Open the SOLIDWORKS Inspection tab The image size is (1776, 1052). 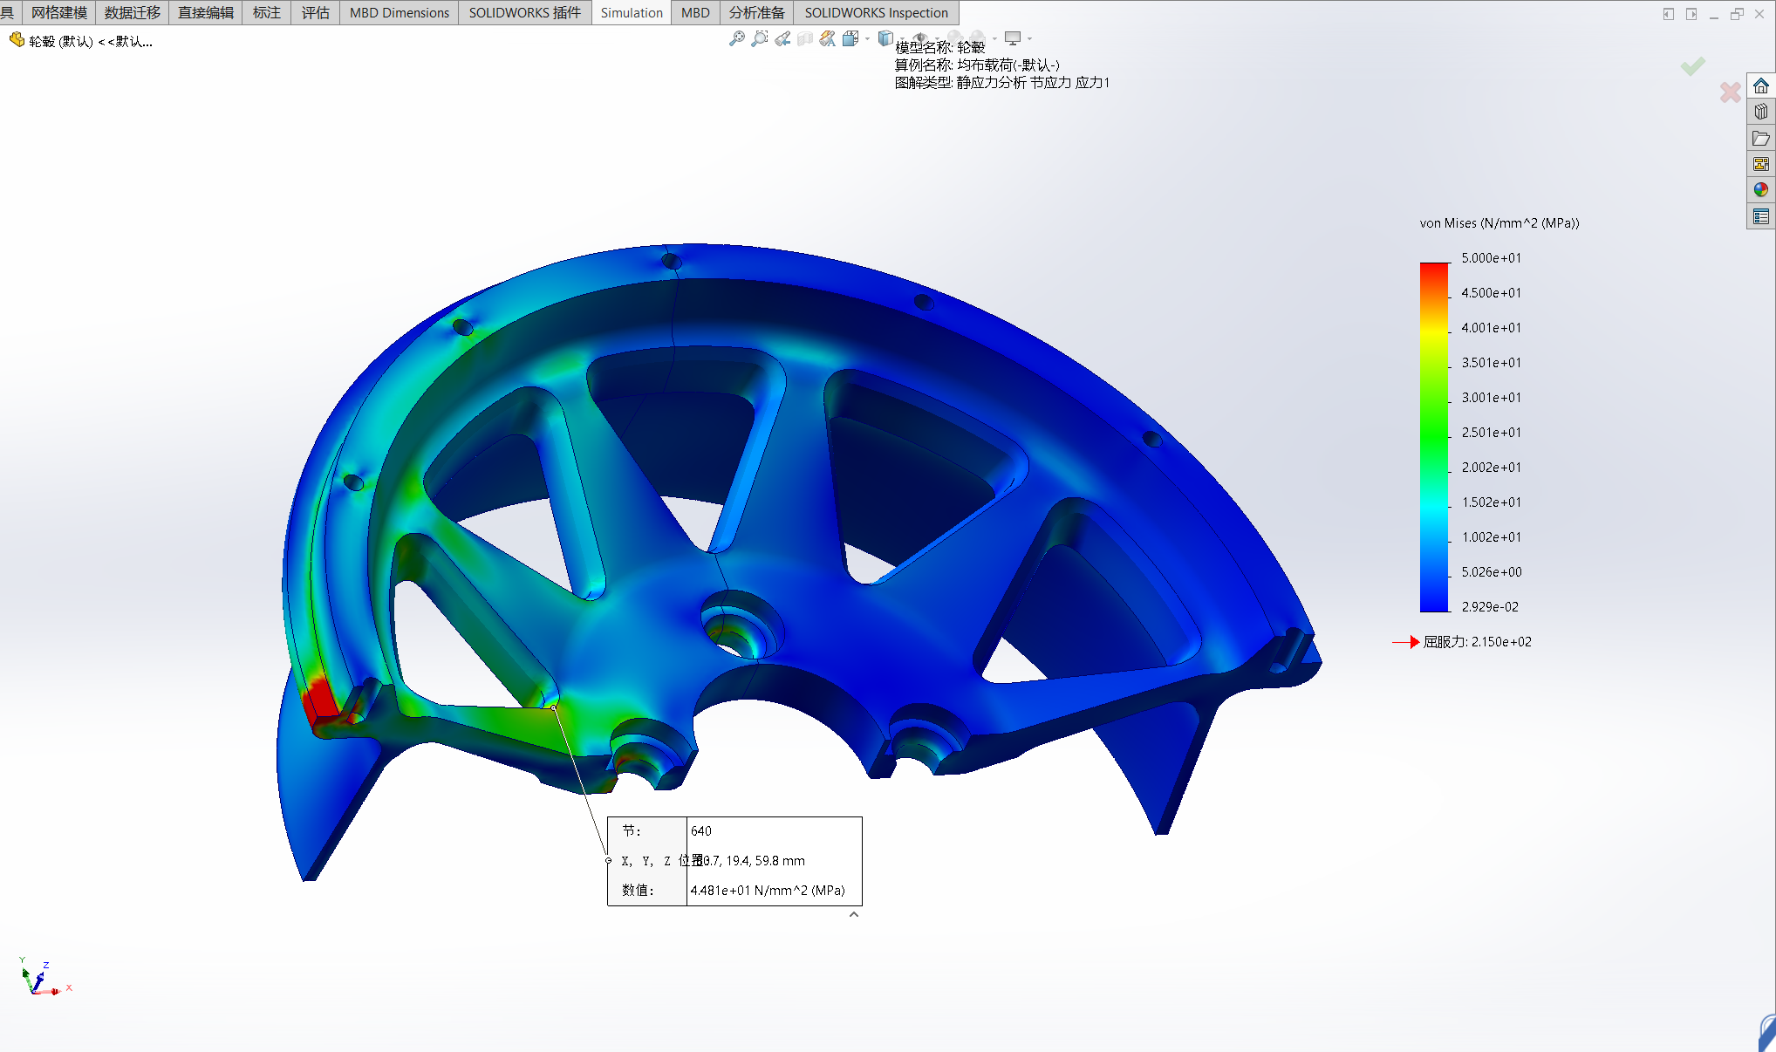pyautogui.click(x=876, y=12)
